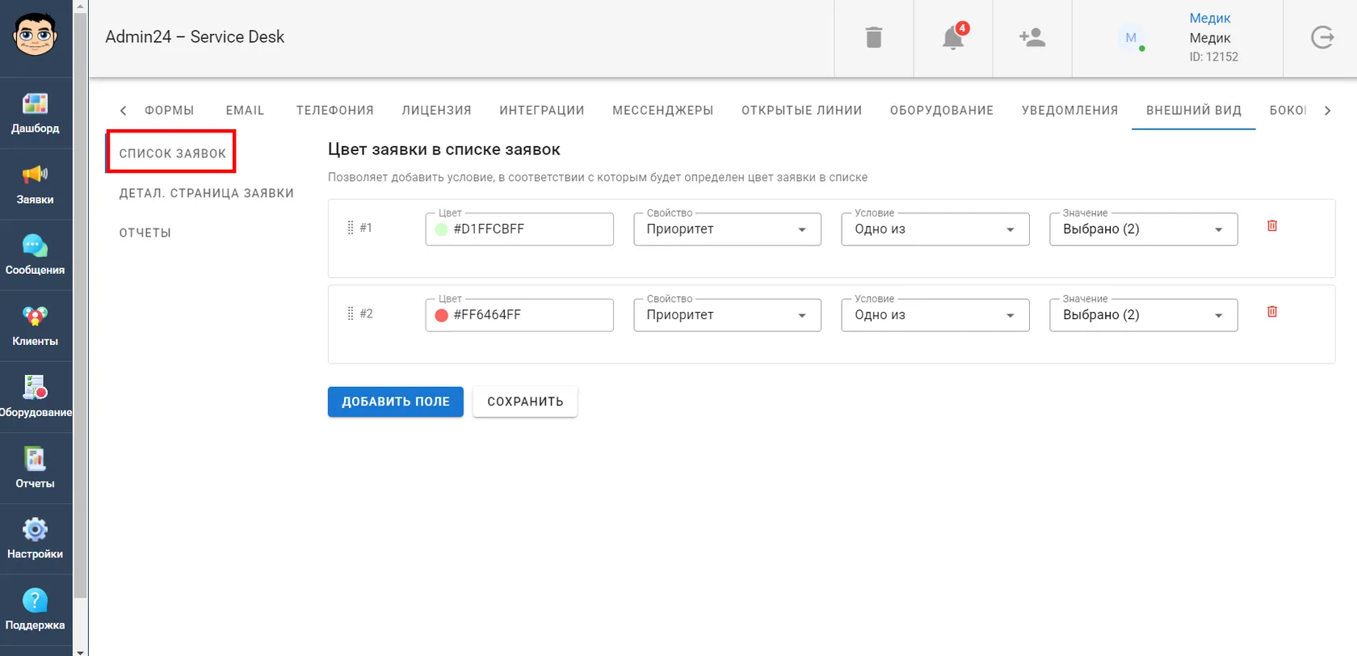Switch to the Мессенджеры tab
The width and height of the screenshot is (1357, 656).
[x=663, y=111]
